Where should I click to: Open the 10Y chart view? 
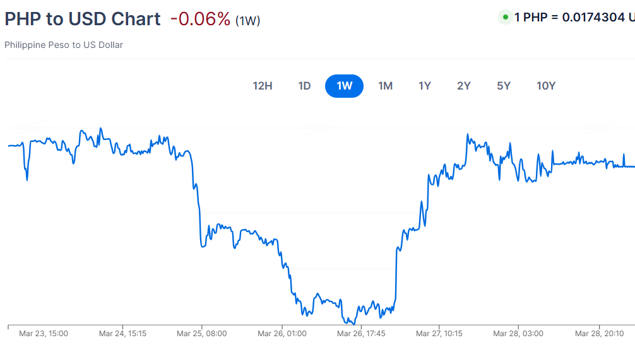pos(546,86)
